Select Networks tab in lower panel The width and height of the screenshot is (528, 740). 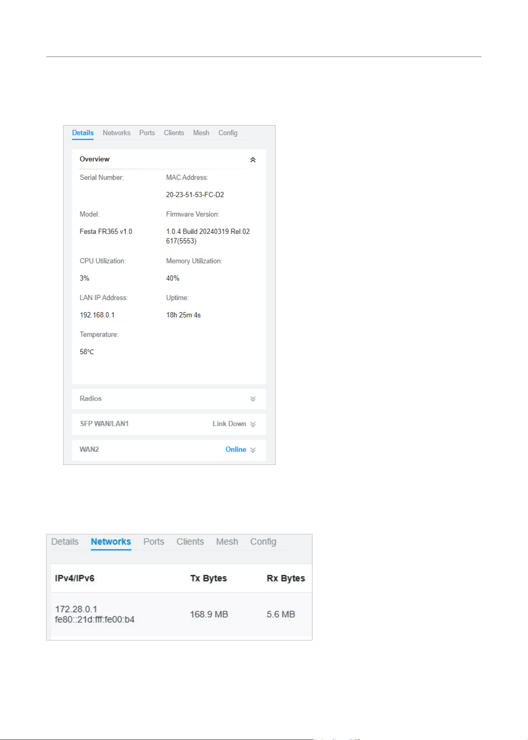tap(111, 542)
